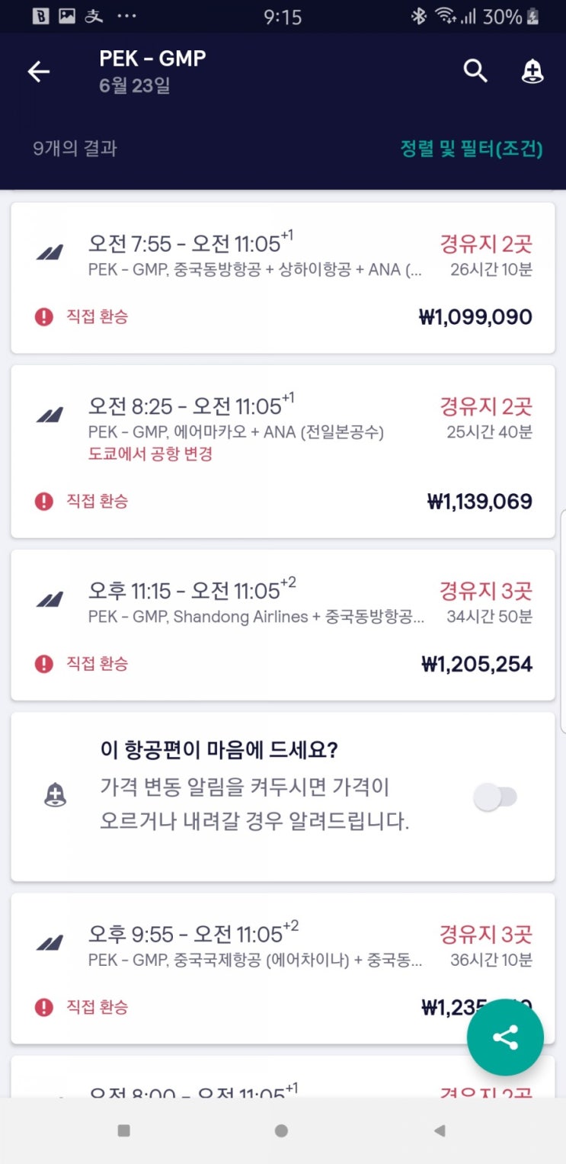This screenshot has height=1164, width=566.
Task: Open flight search magnifier icon
Action: click(x=475, y=71)
